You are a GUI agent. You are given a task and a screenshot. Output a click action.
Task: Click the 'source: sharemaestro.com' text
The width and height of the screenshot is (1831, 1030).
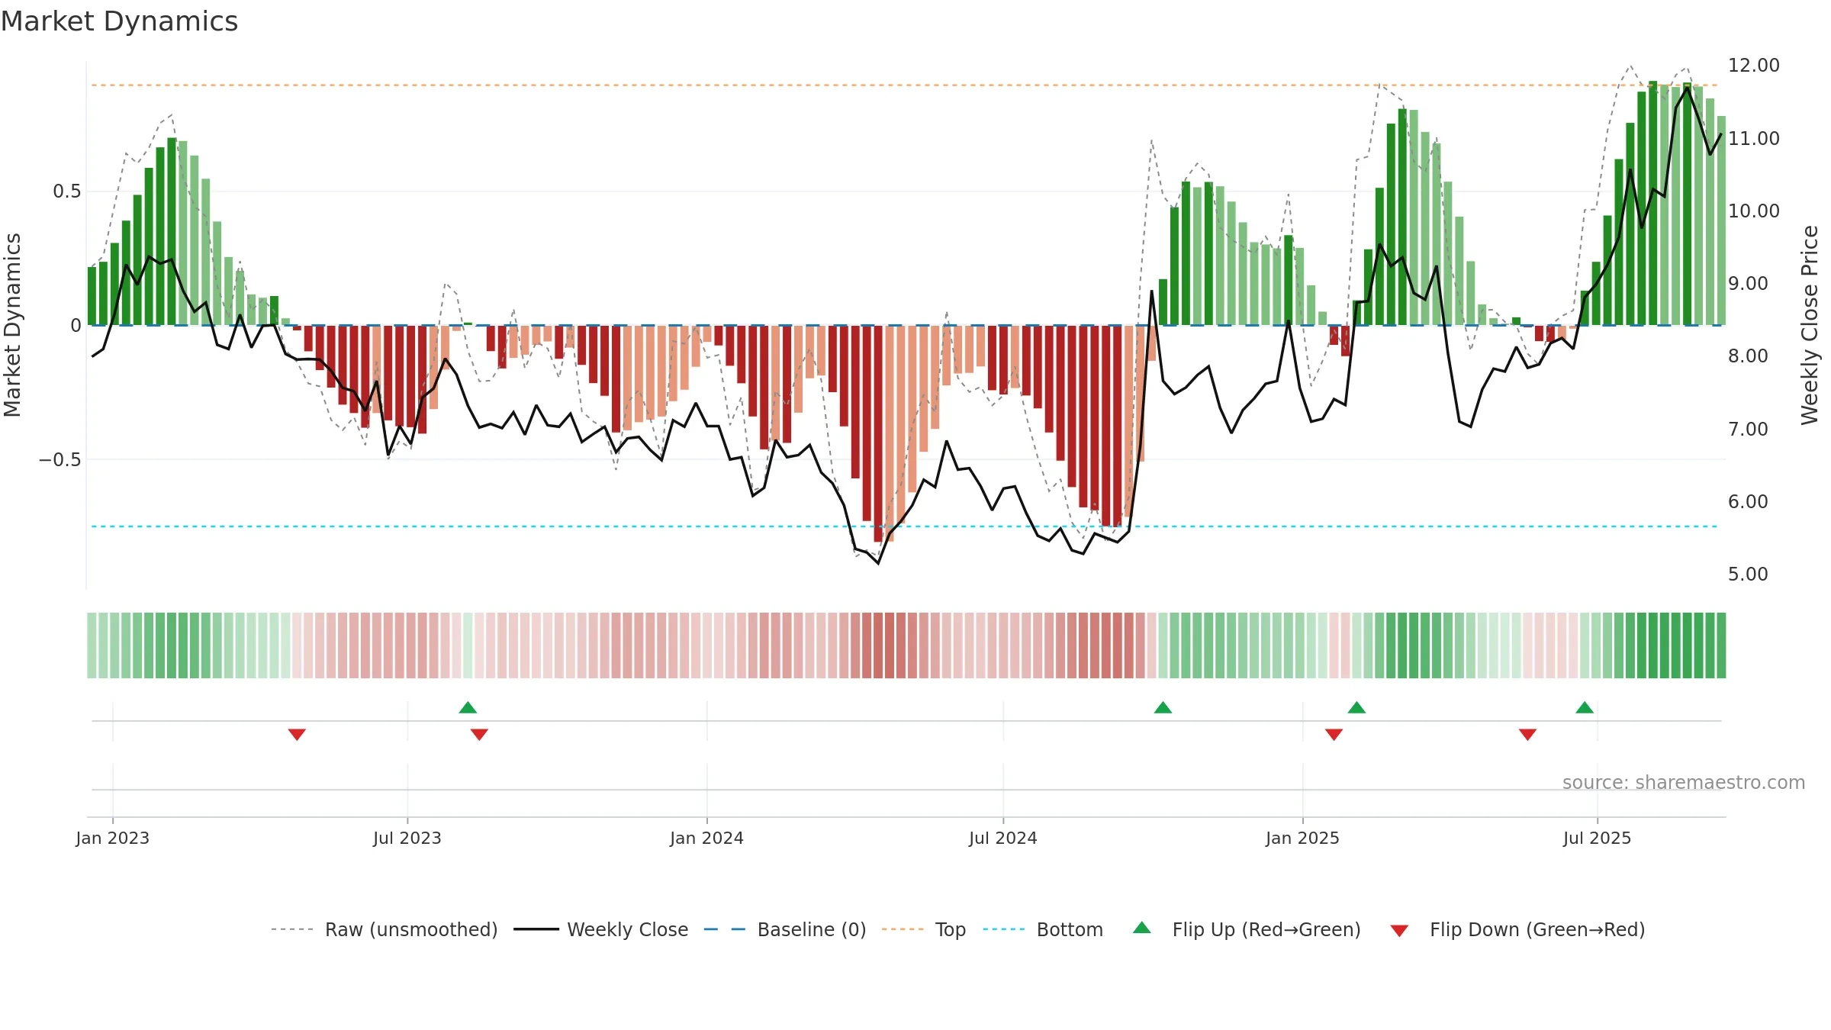click(1684, 782)
